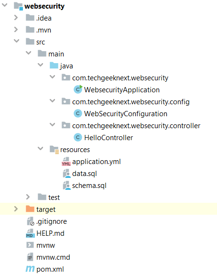Select mvnw.cmd file

(53, 257)
